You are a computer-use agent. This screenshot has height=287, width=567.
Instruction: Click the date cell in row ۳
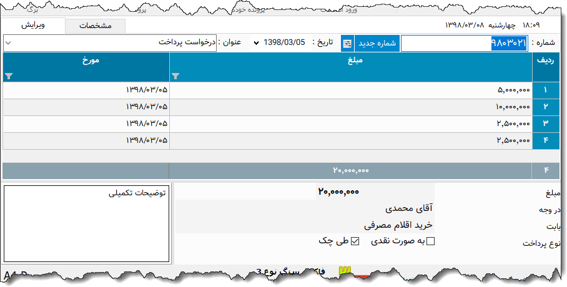86,124
